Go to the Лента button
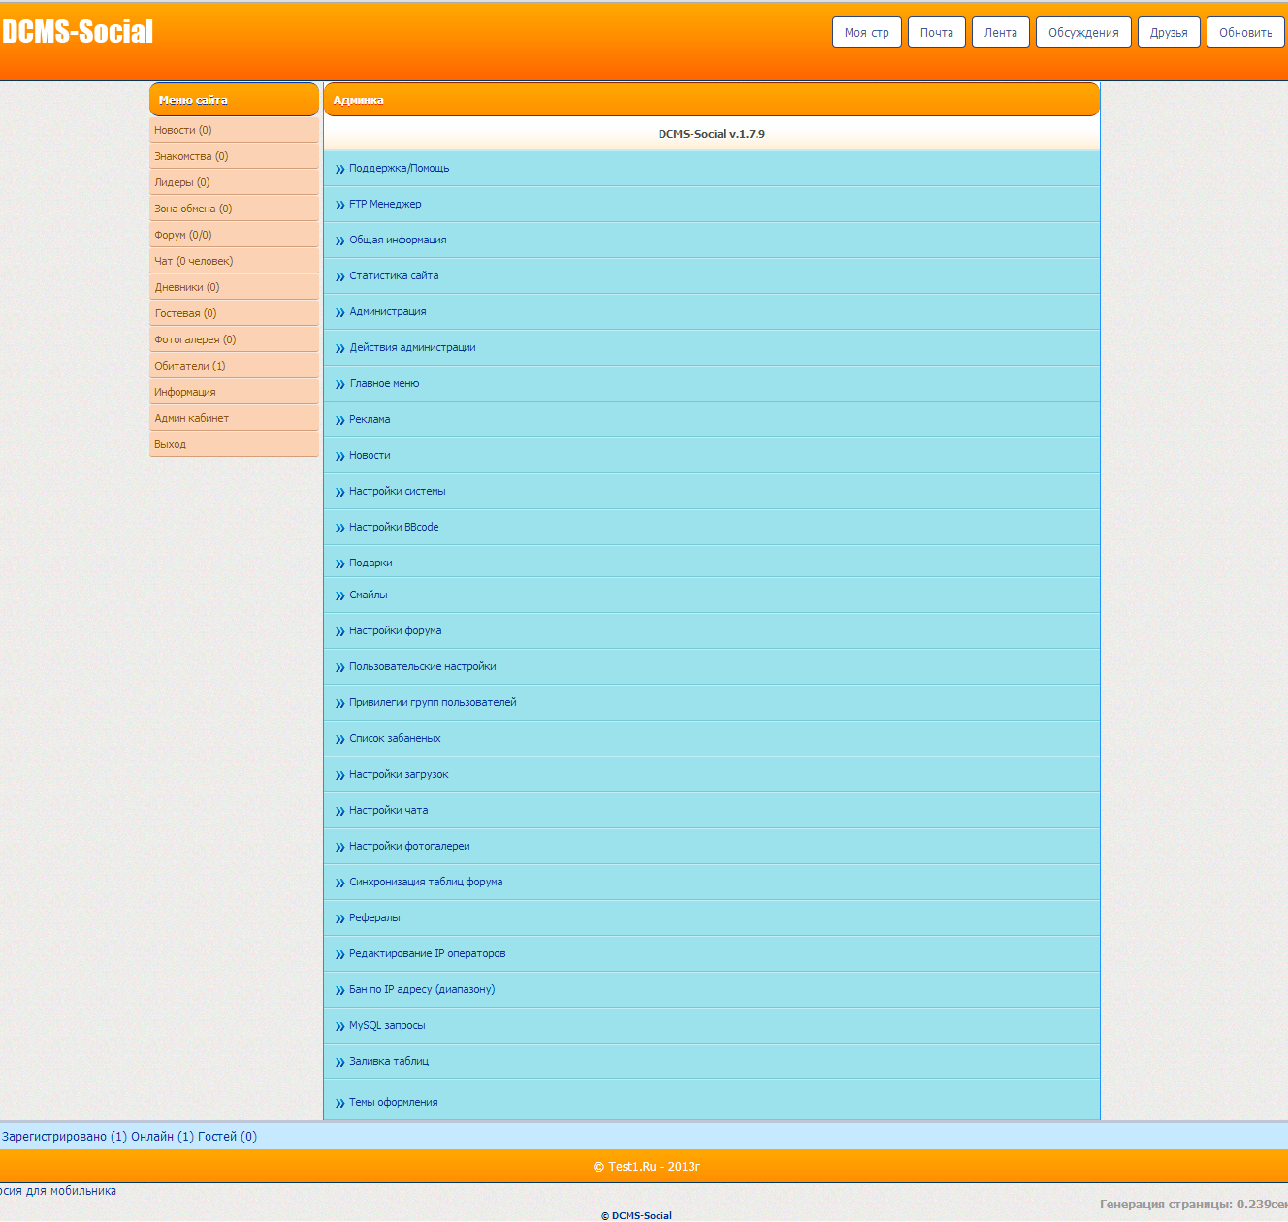 1001,32
